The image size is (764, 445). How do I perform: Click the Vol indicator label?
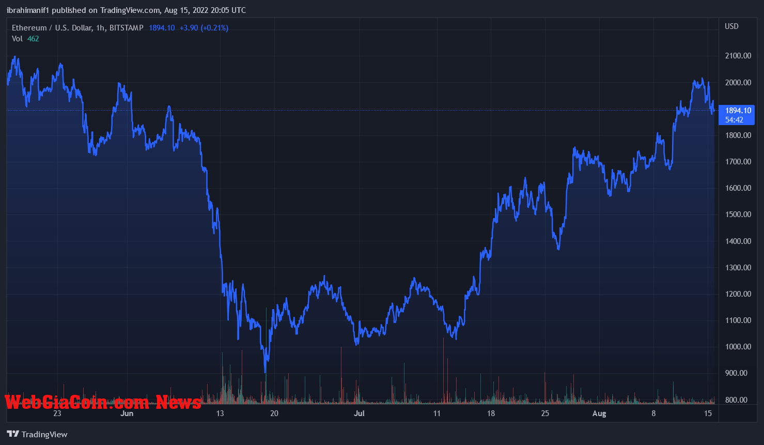click(x=17, y=39)
